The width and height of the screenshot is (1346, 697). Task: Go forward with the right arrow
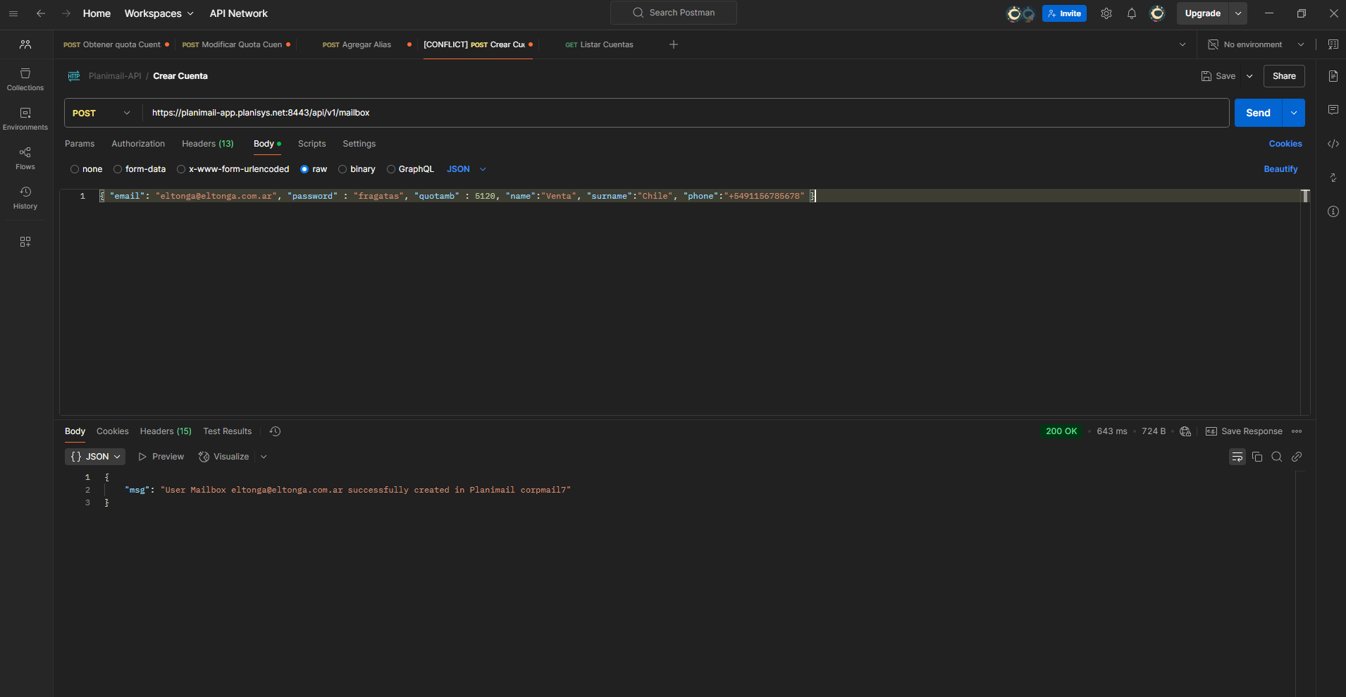tap(66, 13)
